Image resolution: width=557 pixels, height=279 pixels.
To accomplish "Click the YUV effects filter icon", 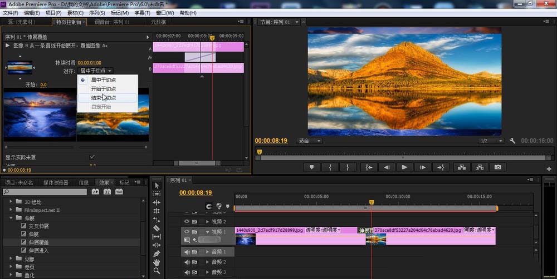I will pyautogui.click(x=119, y=192).
